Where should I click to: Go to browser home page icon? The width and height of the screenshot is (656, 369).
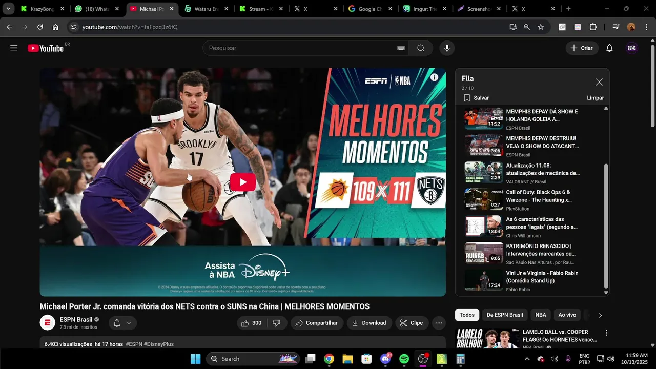[x=55, y=27]
